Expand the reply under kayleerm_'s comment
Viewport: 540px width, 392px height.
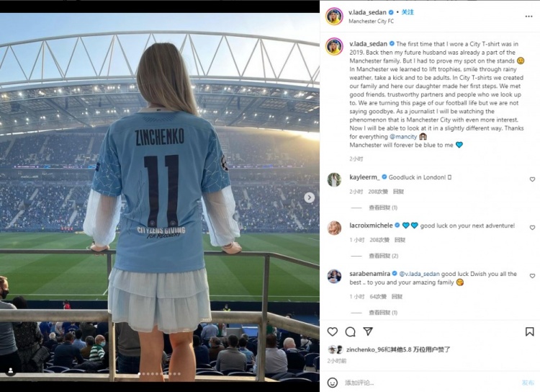383,208
